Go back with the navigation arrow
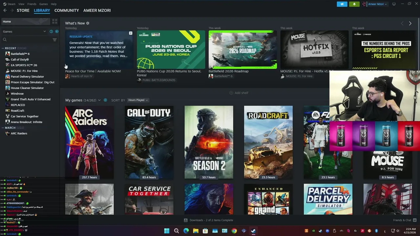 point(5,10)
